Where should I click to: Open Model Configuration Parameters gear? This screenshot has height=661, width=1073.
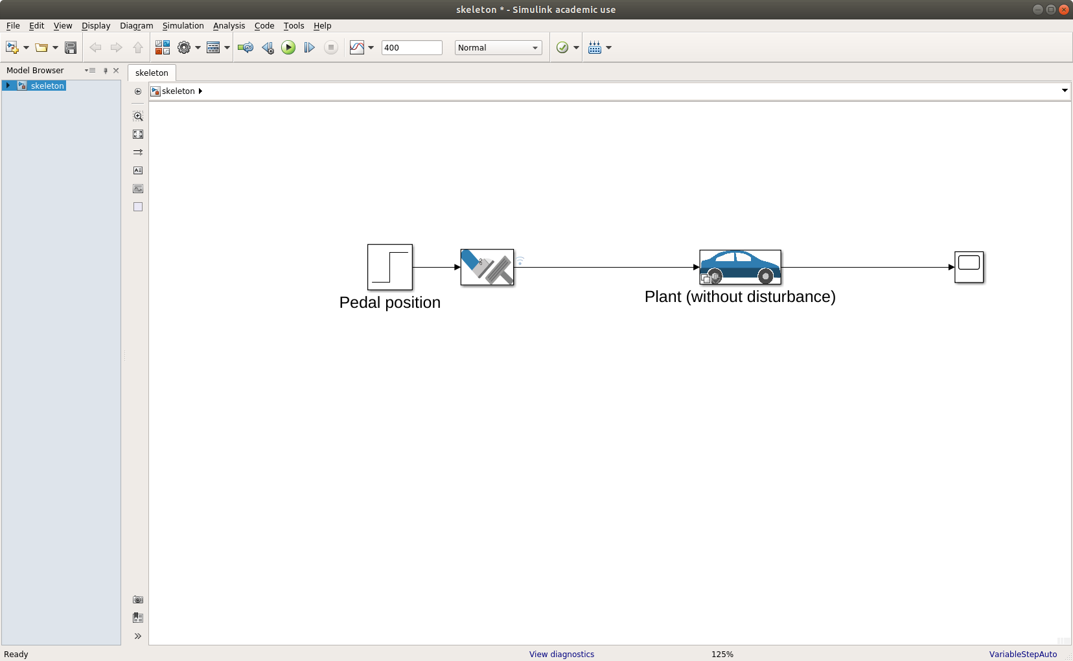pos(184,47)
